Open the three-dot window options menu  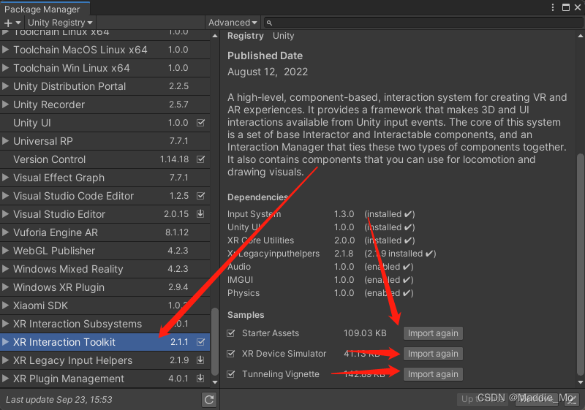pos(553,7)
